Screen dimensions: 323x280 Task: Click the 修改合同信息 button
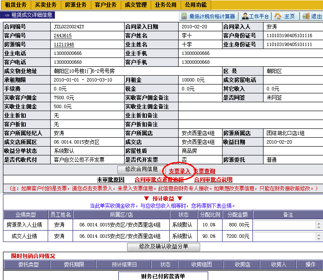click(141, 169)
